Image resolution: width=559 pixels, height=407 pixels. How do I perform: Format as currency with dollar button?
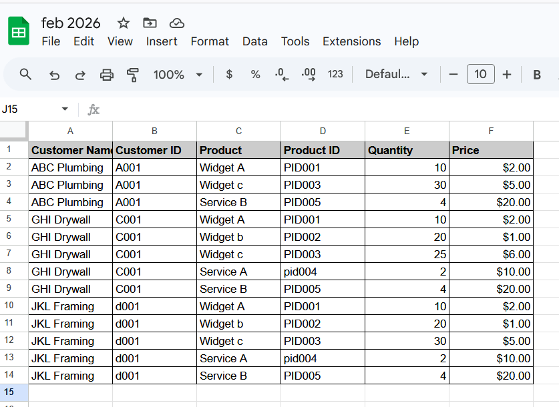pos(229,75)
